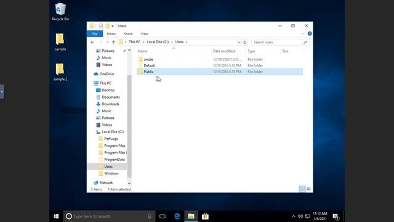Click the Forward navigation arrow

click(x=101, y=42)
